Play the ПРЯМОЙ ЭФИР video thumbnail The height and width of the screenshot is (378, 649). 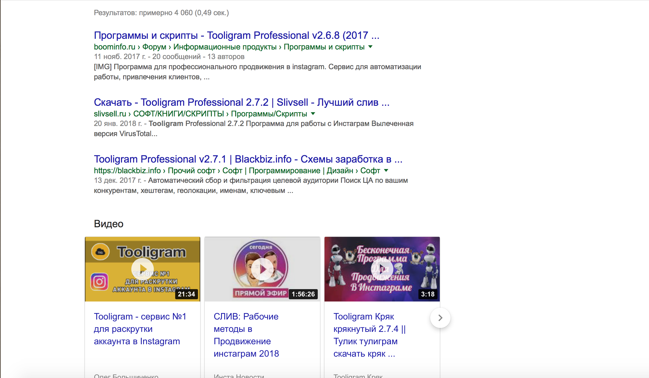click(x=262, y=269)
